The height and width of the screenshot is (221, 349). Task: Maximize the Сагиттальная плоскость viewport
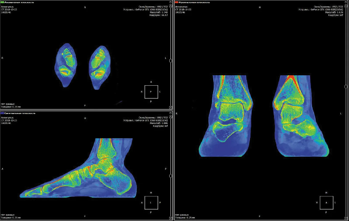point(171,113)
